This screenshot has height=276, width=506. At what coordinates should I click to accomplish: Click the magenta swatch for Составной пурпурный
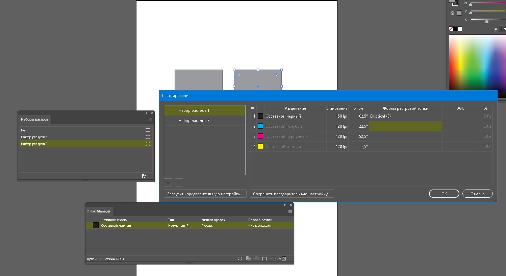tap(260, 136)
